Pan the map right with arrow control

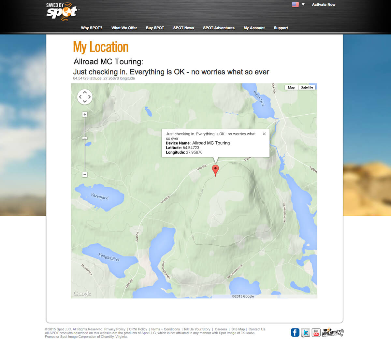tap(89, 97)
